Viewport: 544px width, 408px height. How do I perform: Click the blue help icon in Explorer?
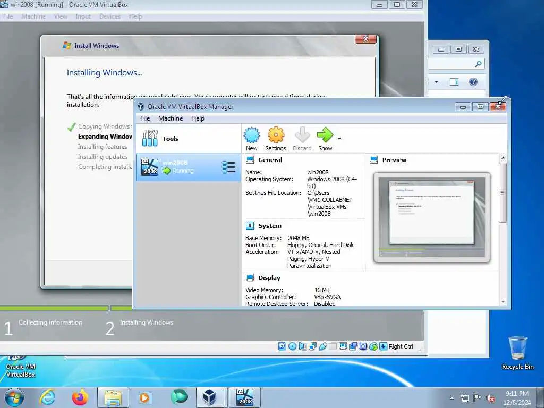click(x=473, y=82)
